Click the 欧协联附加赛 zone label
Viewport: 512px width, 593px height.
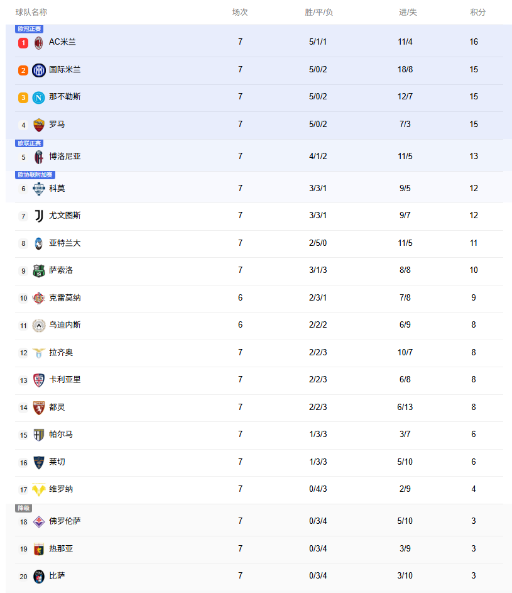(x=35, y=175)
